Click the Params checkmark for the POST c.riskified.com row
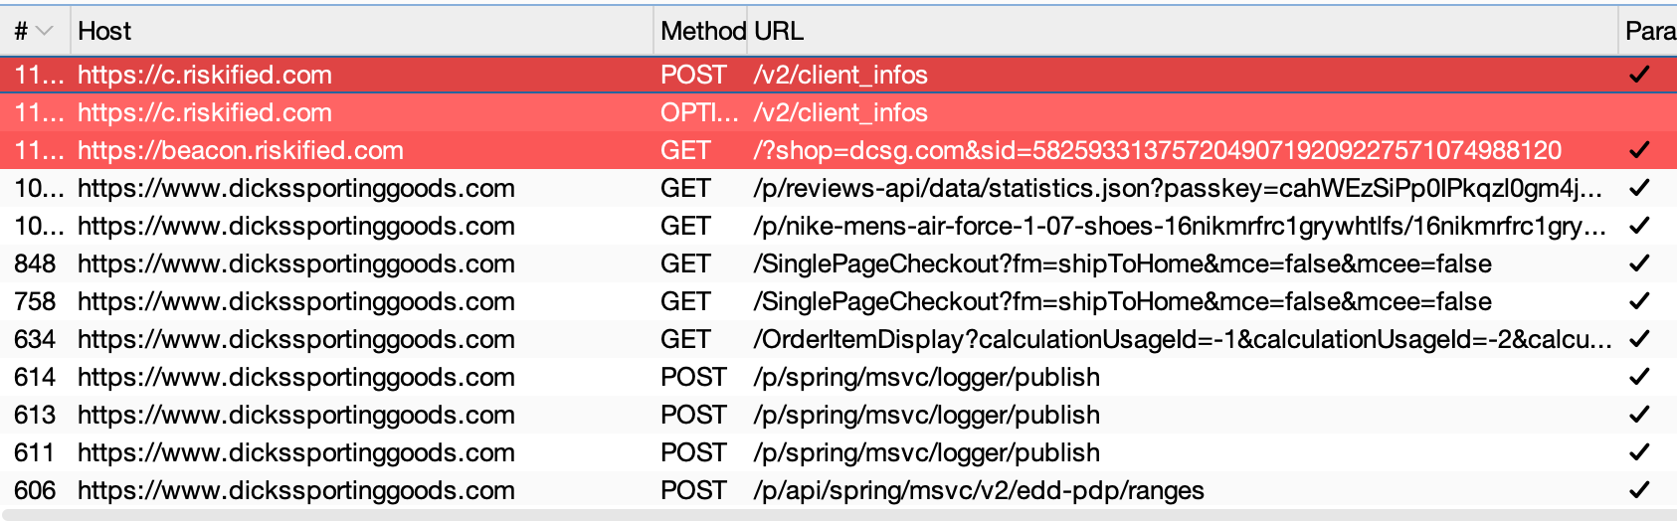Screen dimensions: 1677x521 pyautogui.click(x=1639, y=75)
